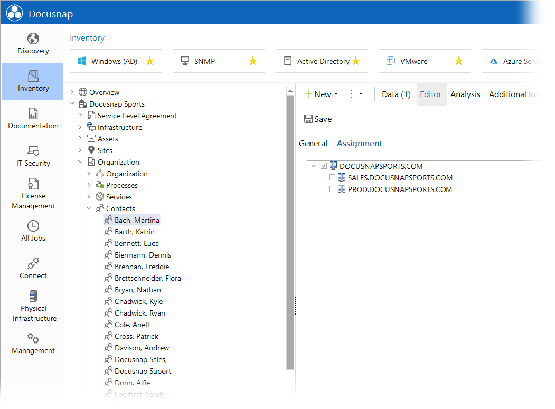Check the PROD.DOCUSNAPSPORTS.COM checkbox
This screenshot has width=555, height=409.
click(x=332, y=189)
